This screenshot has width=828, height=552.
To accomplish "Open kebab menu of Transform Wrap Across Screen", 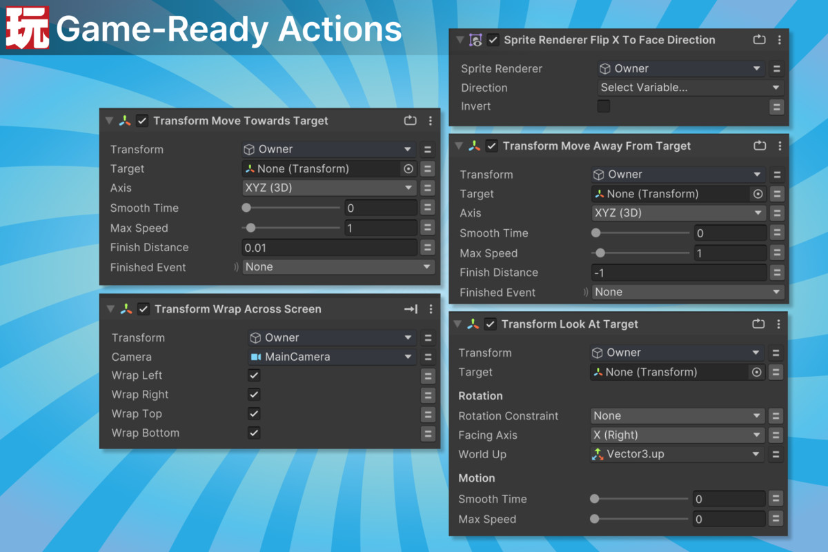I will tap(431, 309).
